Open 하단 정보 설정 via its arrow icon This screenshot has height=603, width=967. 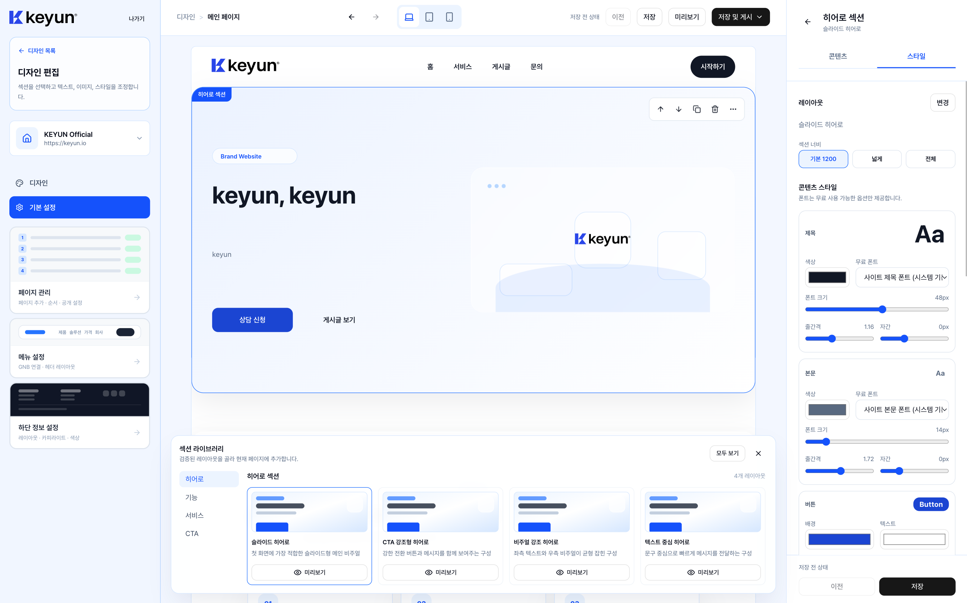pos(137,432)
